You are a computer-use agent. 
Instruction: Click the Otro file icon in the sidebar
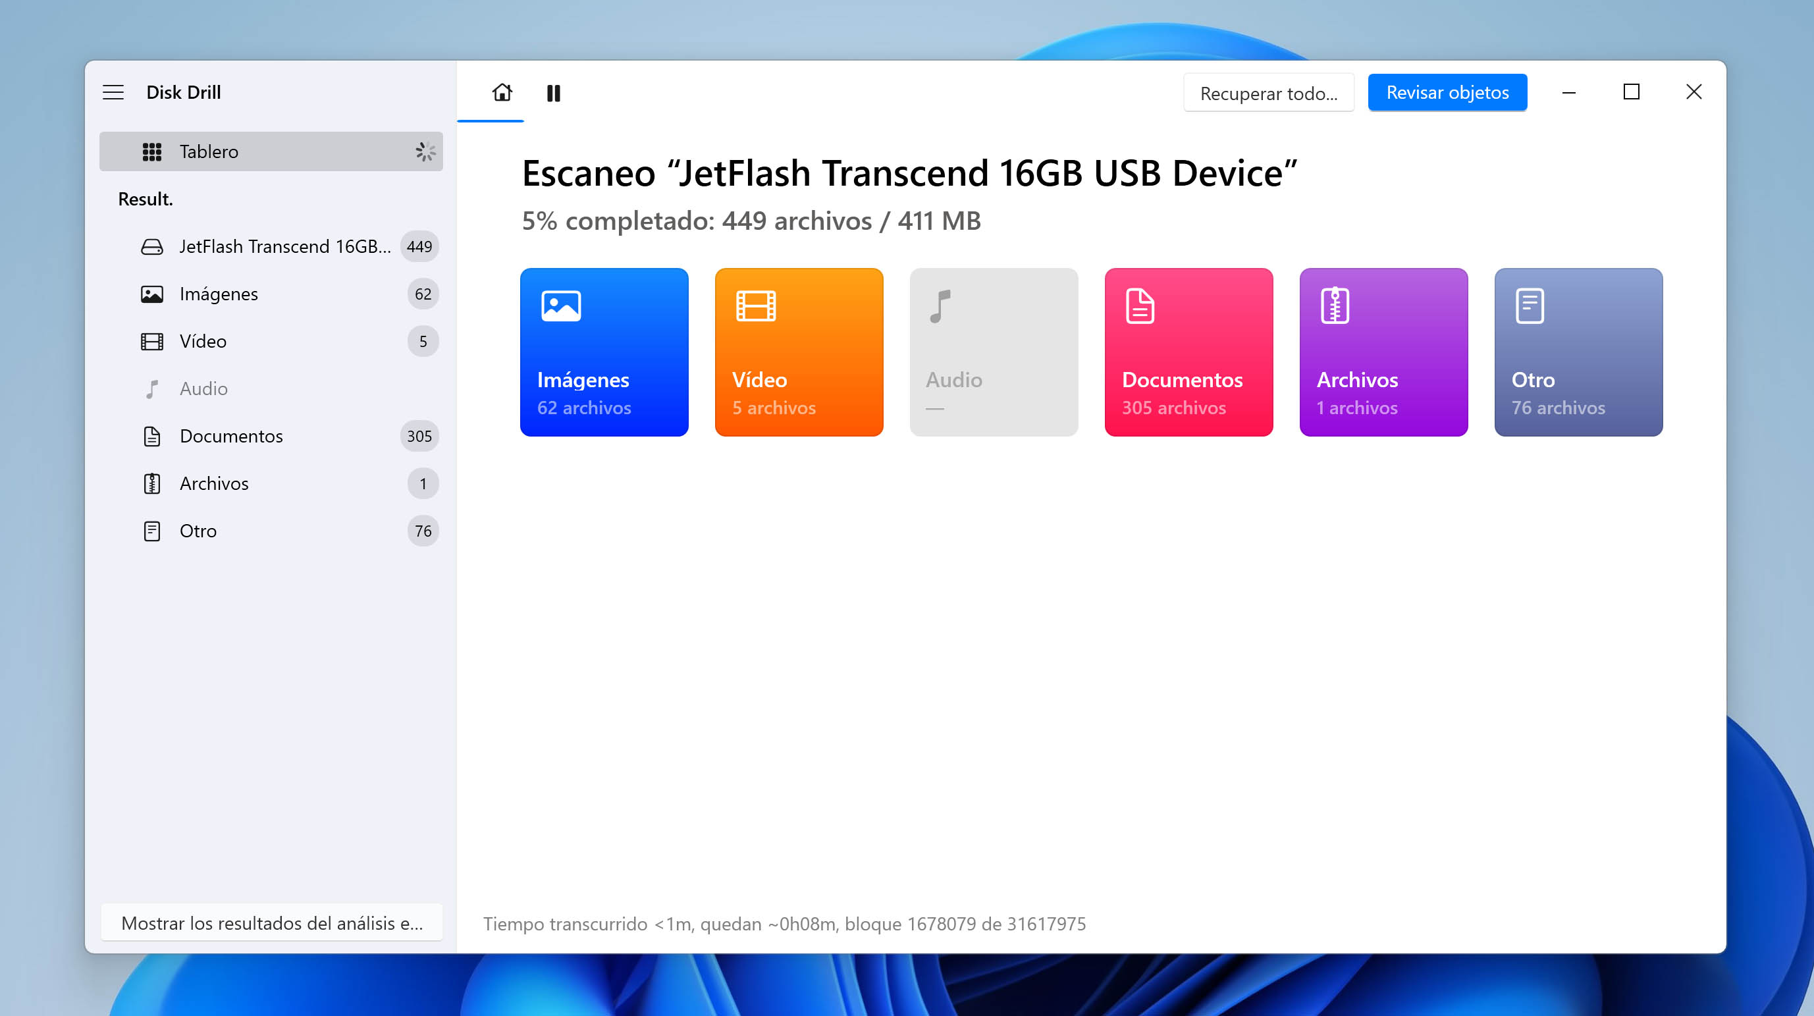click(152, 531)
